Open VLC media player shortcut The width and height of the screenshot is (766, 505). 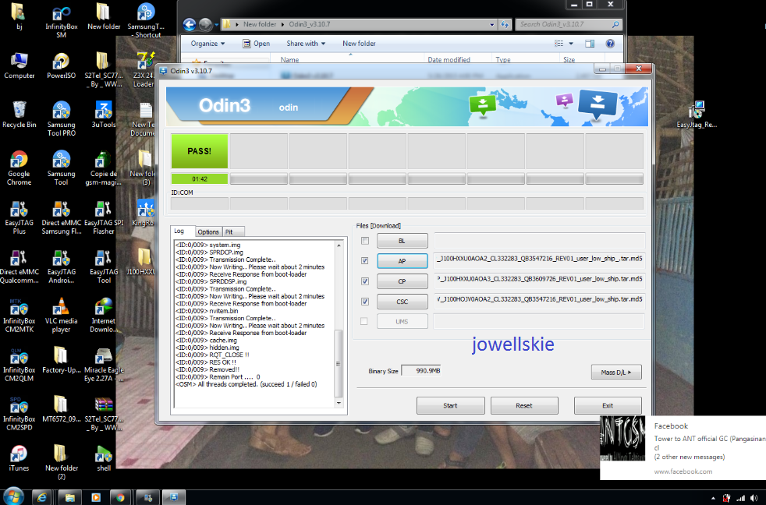61,315
